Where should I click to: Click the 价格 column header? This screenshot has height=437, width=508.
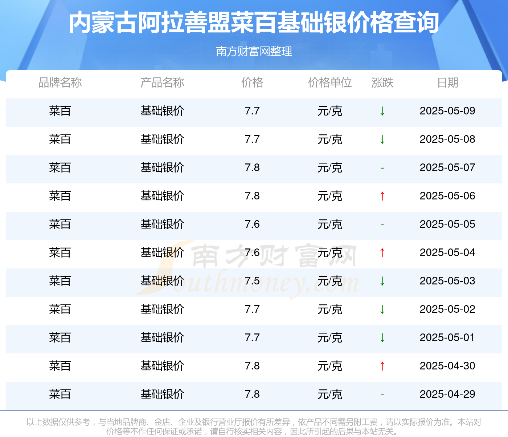pos(252,82)
